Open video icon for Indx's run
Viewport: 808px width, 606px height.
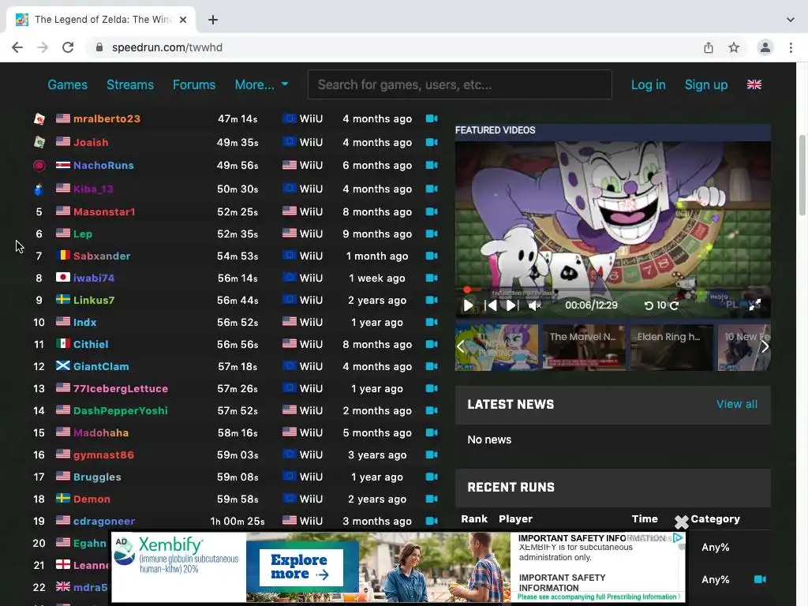[x=432, y=322]
